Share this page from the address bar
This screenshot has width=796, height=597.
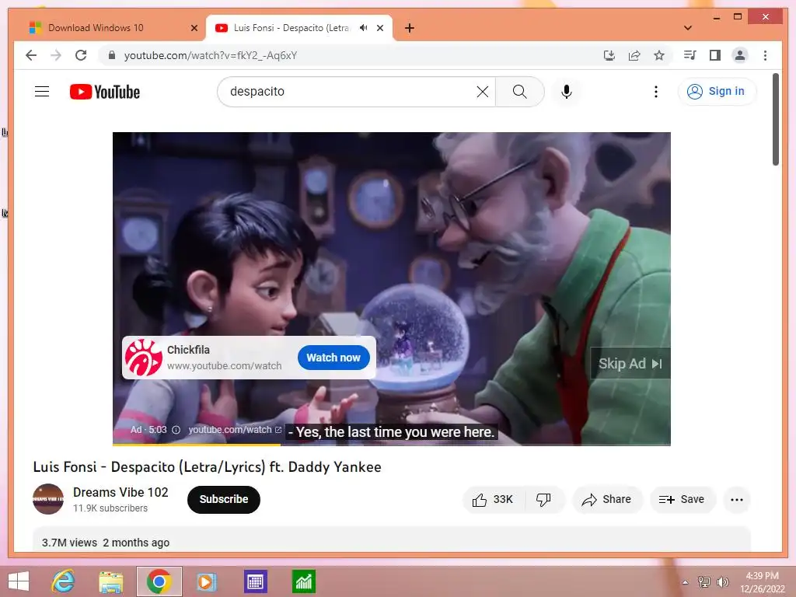coord(634,55)
